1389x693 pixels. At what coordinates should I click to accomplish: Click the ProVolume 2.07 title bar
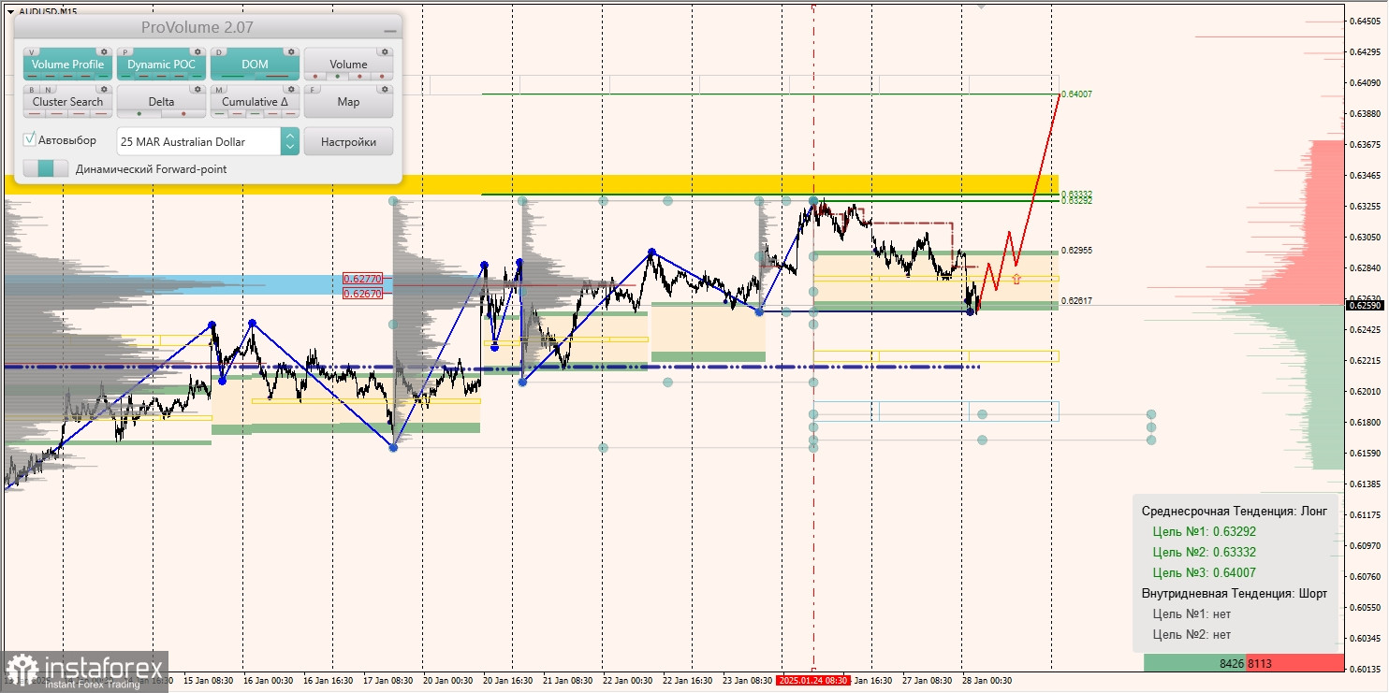pos(208,27)
